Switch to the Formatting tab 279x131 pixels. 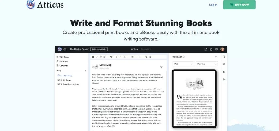(146, 49)
